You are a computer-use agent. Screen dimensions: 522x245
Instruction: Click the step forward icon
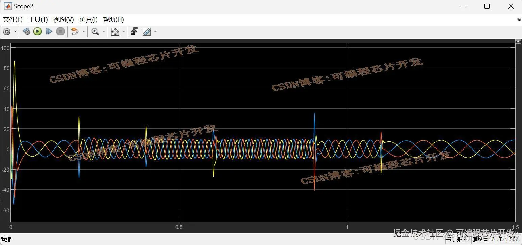[x=49, y=32]
